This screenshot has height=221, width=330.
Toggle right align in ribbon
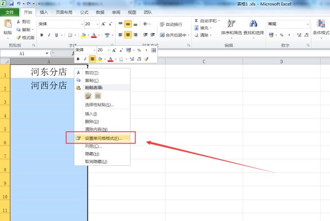pos(135,35)
